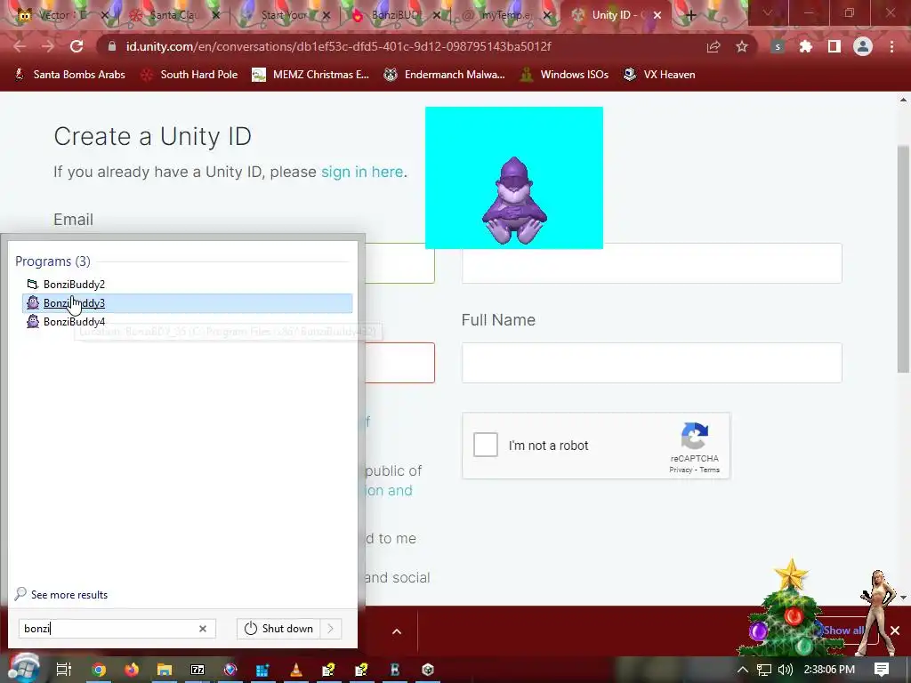The width and height of the screenshot is (911, 683).
Task: Expand the download item chevron
Action: click(x=397, y=631)
